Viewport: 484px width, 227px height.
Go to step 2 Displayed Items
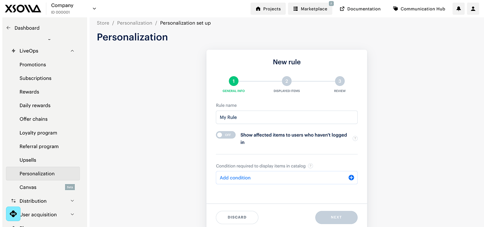287,81
